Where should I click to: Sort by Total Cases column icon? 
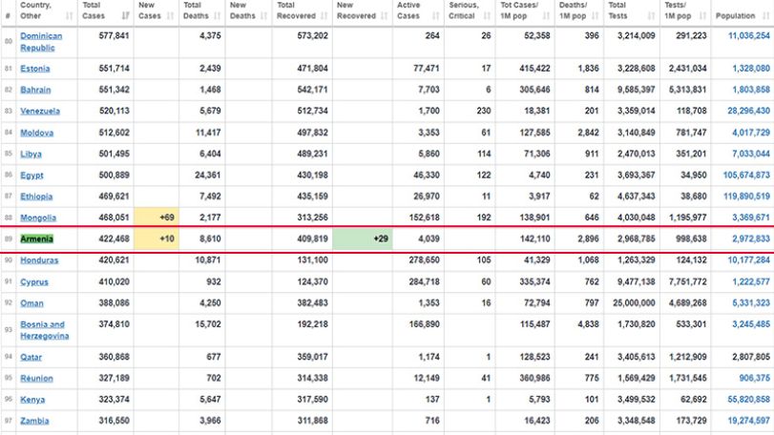coord(125,16)
